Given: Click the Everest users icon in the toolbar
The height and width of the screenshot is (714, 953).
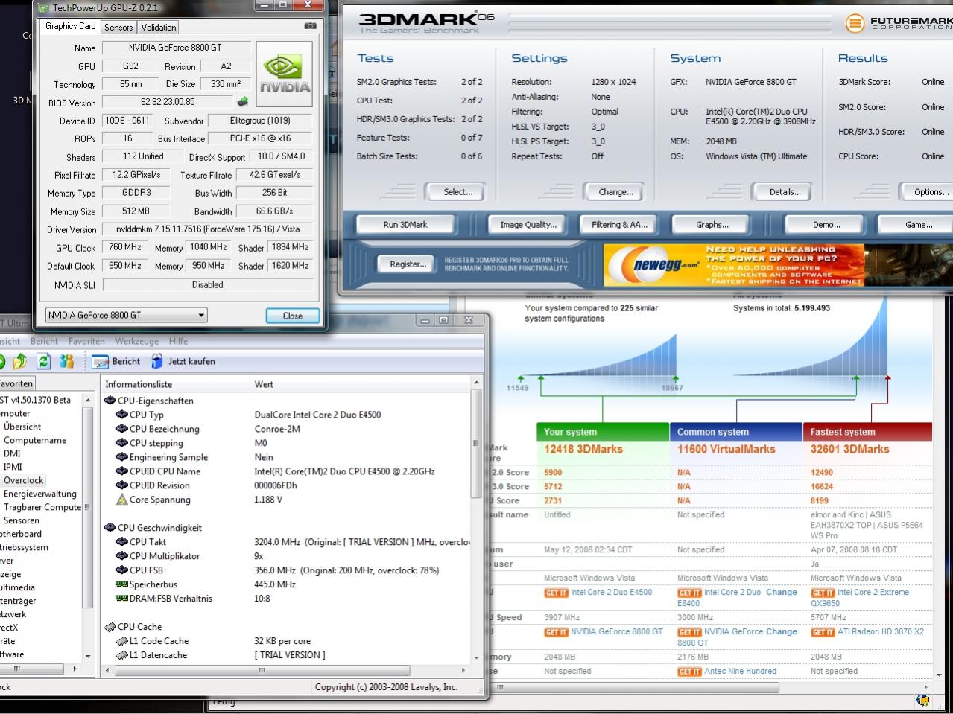Looking at the screenshot, I should [67, 361].
